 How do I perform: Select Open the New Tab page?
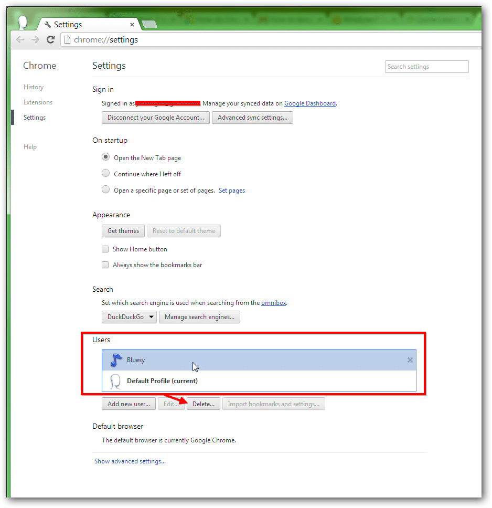click(x=105, y=157)
